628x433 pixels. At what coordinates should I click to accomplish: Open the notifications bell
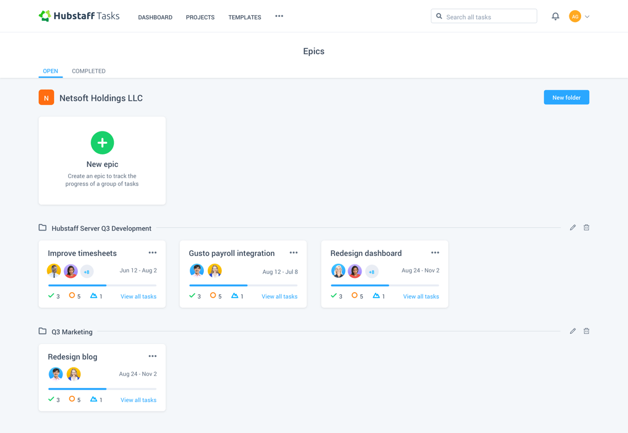tap(555, 16)
